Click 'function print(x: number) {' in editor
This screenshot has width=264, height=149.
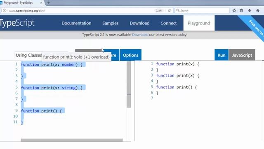[52, 65]
